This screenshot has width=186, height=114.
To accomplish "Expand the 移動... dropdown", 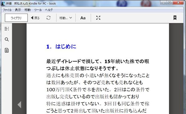I will click(66, 18).
